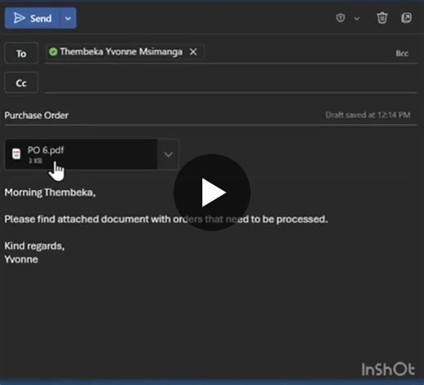
Task: Play the video with the play button
Action: click(212, 192)
